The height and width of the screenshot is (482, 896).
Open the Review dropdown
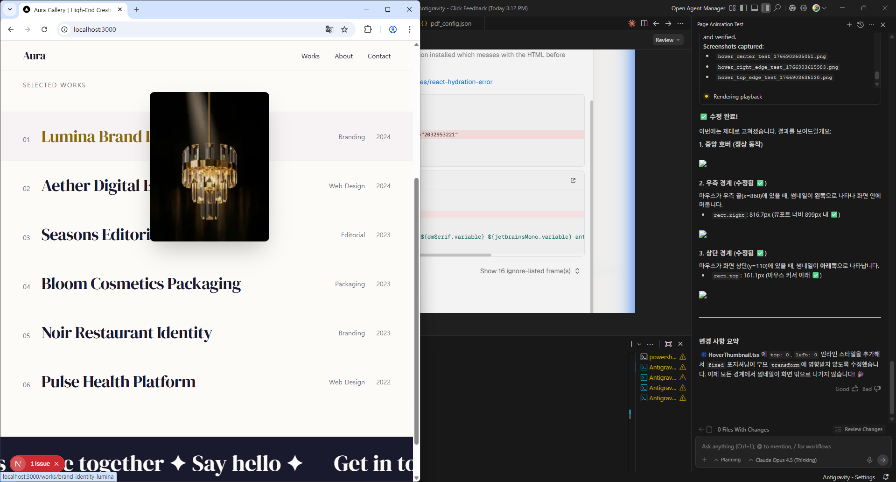667,40
